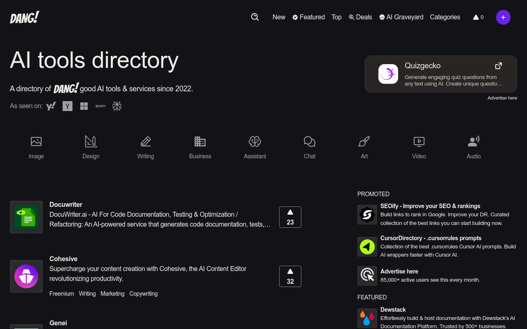527x329 pixels.
Task: Open the Categories menu
Action: 445,17
